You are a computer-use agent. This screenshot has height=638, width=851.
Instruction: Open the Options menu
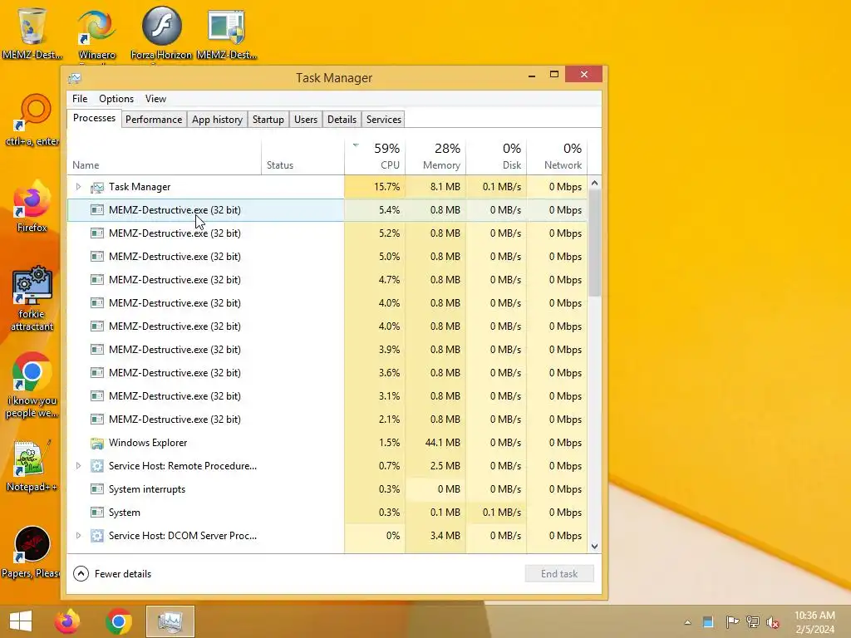pyautogui.click(x=116, y=99)
